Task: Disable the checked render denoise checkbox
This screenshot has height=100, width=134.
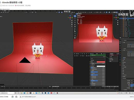Action: [x=124, y=58]
